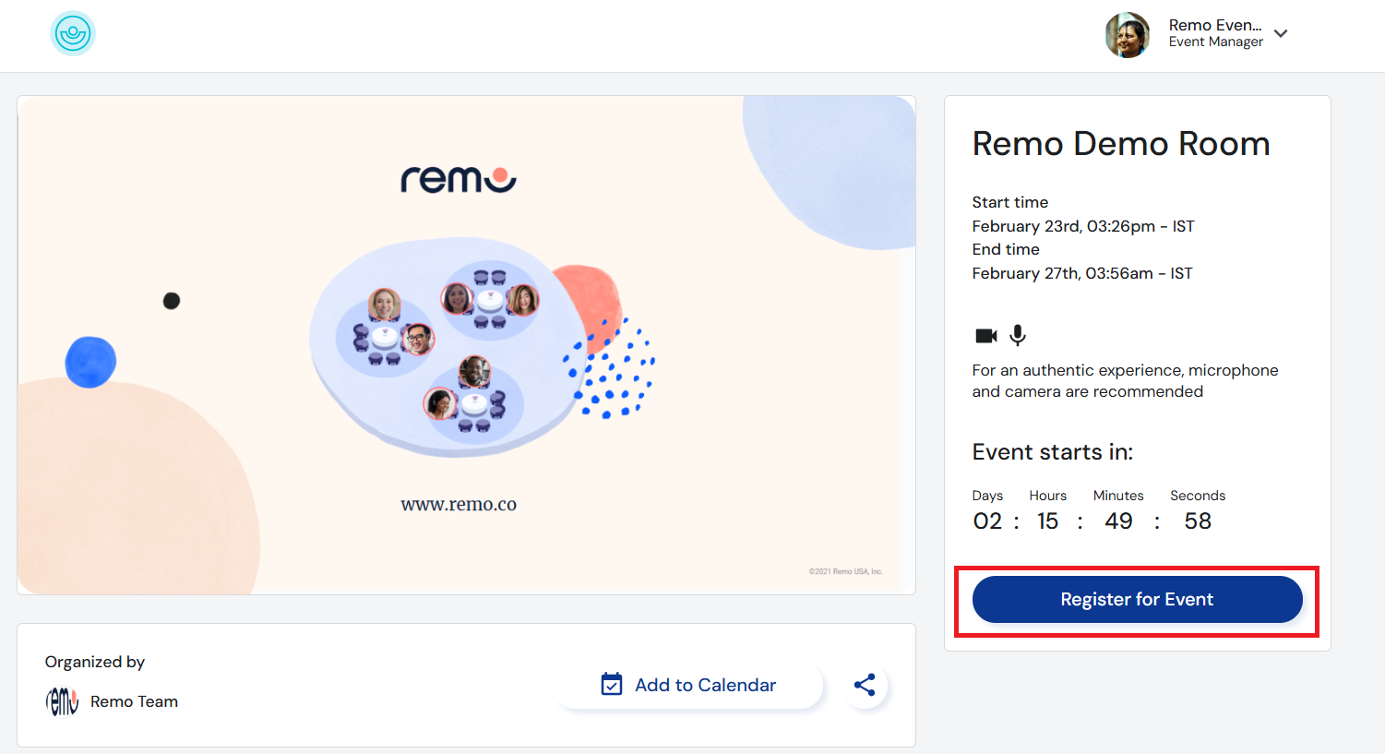1385x754 pixels.
Task: Open the share icon button
Action: point(865,685)
